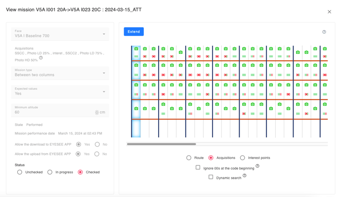Enable the Dynamic search checkbox

pos(211,177)
